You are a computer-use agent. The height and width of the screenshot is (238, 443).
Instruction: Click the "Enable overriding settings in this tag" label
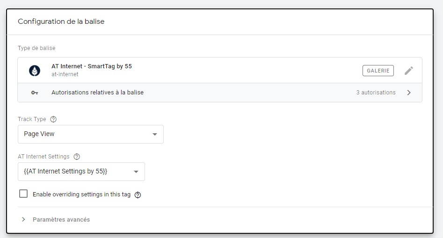[81, 195]
